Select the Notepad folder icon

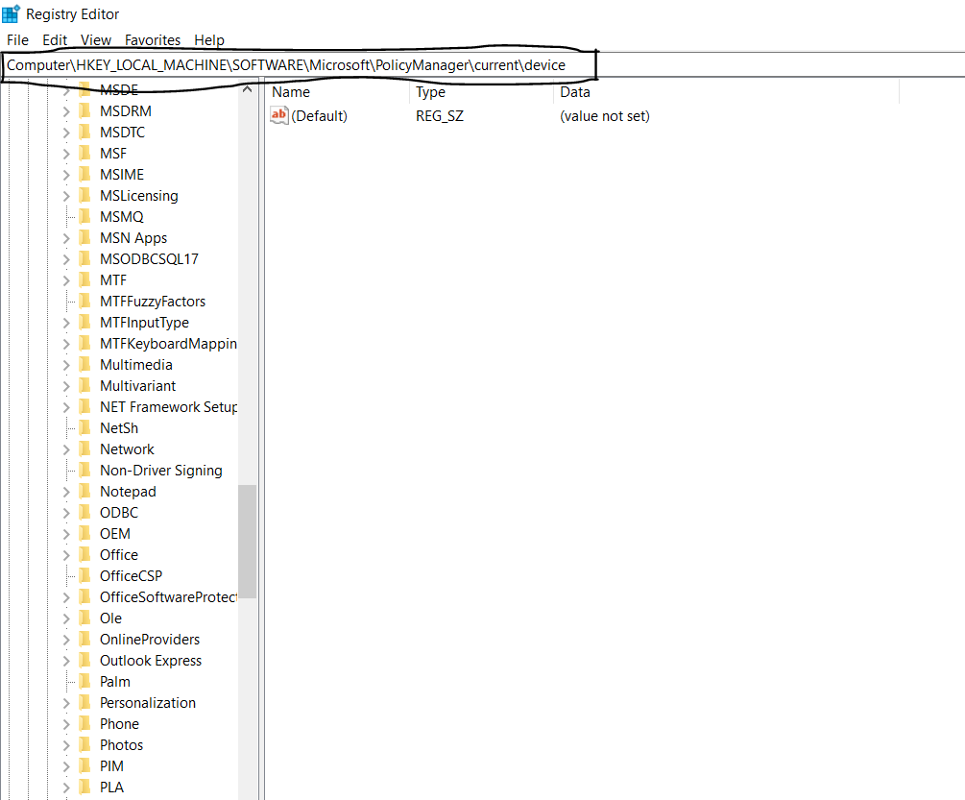pyautogui.click(x=84, y=492)
